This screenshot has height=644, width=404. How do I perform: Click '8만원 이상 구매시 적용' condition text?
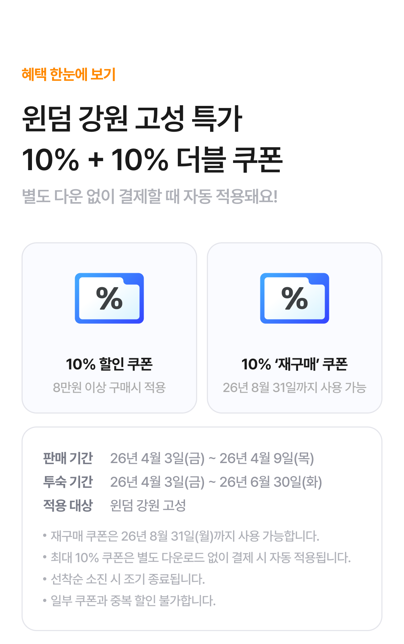pos(109,387)
